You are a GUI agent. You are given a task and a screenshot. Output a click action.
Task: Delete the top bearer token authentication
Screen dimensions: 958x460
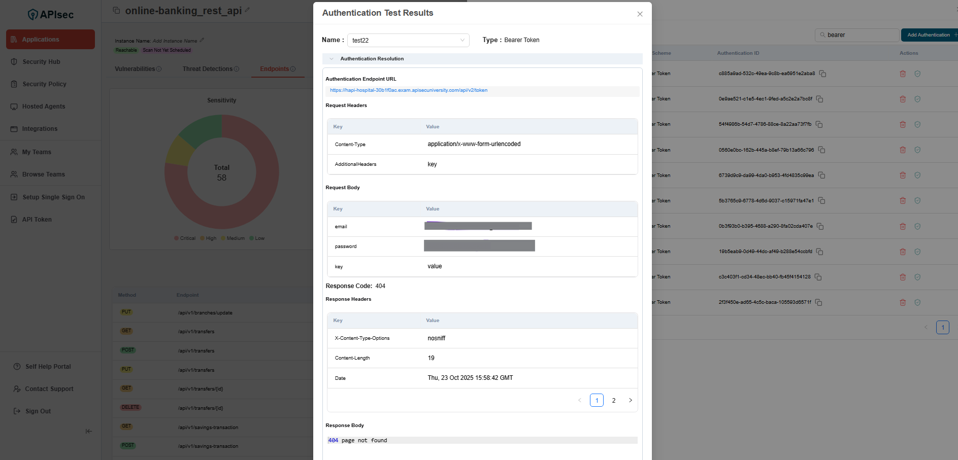(903, 74)
